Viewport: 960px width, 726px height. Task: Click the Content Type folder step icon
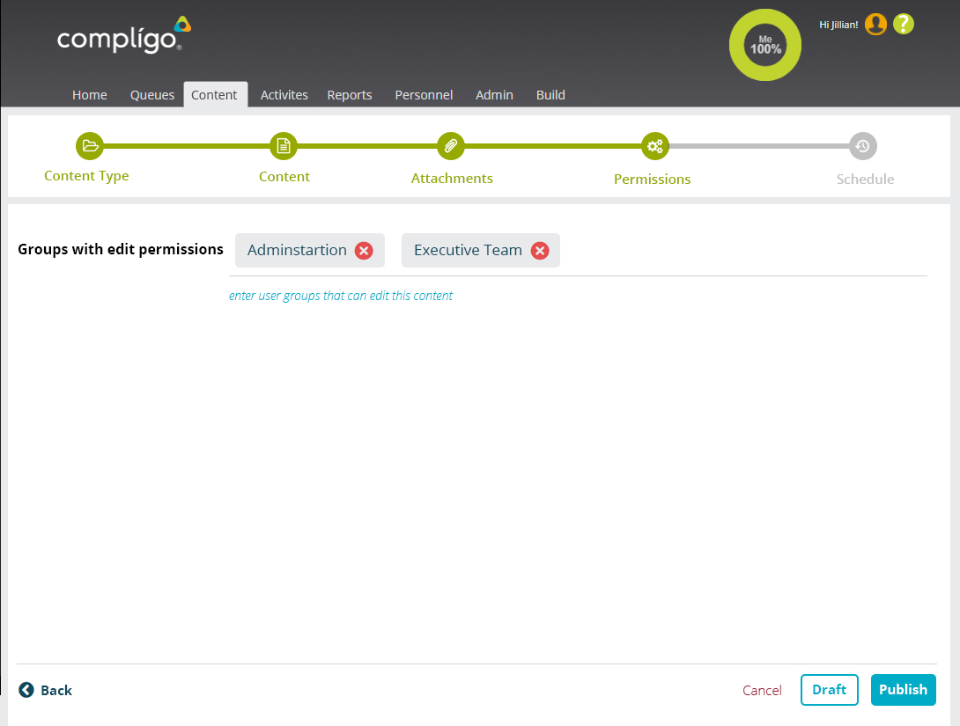point(90,146)
